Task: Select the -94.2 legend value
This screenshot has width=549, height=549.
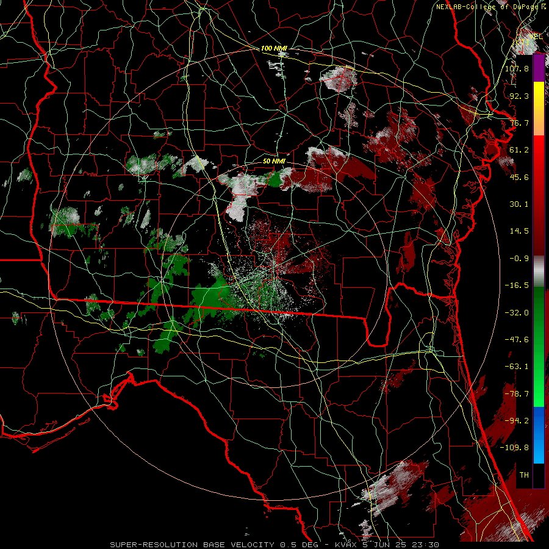Action: point(517,421)
